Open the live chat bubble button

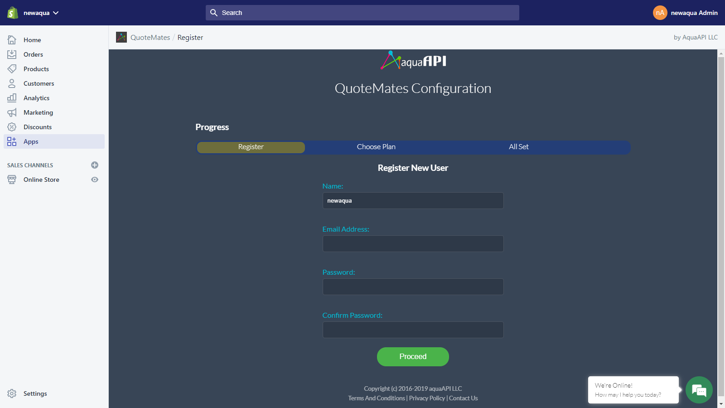(x=699, y=390)
